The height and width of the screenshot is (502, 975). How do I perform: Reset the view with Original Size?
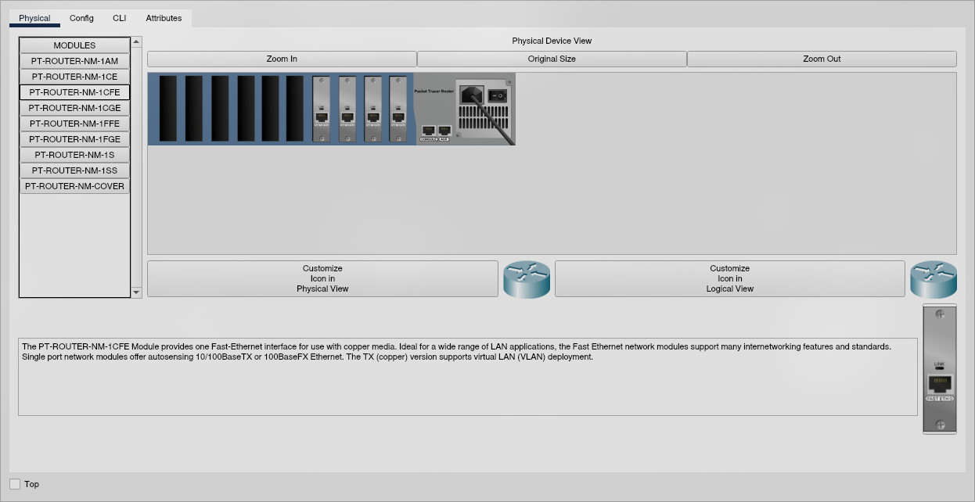552,59
